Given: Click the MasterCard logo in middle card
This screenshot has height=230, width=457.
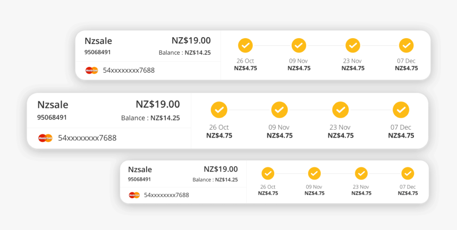Looking at the screenshot, I should coord(46,138).
